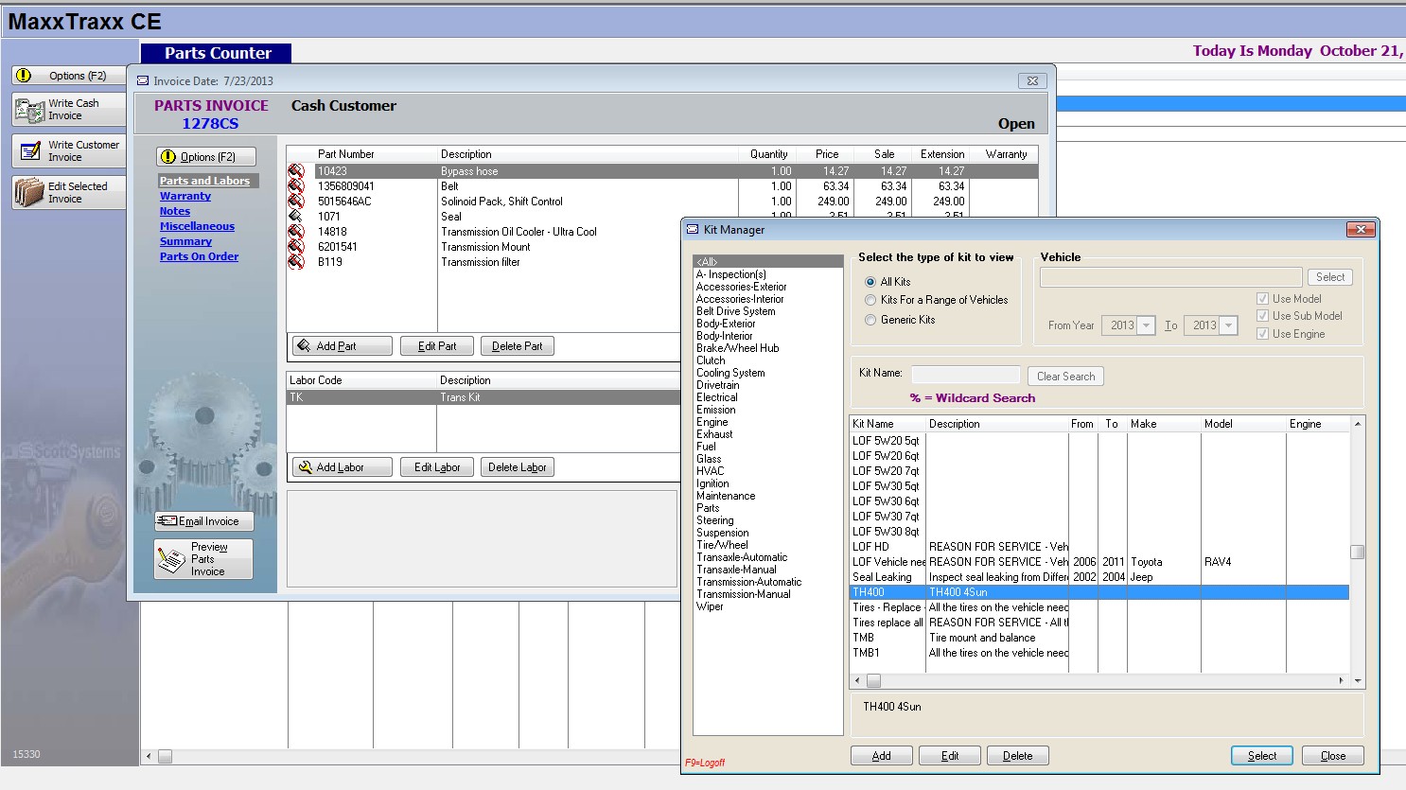Open the Notes section link
This screenshot has height=790, width=1406.
pyautogui.click(x=175, y=211)
